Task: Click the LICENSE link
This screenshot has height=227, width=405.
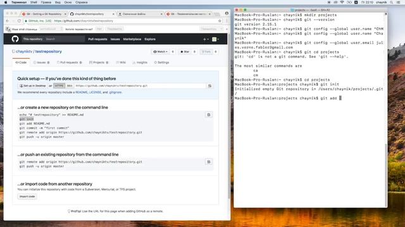Action: 95,92
